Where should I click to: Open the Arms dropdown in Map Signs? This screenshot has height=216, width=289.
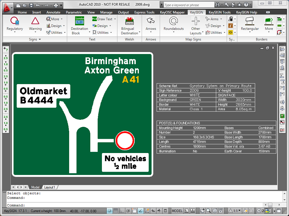pyautogui.click(x=221, y=19)
